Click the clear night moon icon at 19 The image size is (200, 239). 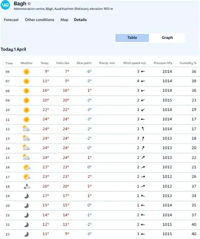coord(26,196)
